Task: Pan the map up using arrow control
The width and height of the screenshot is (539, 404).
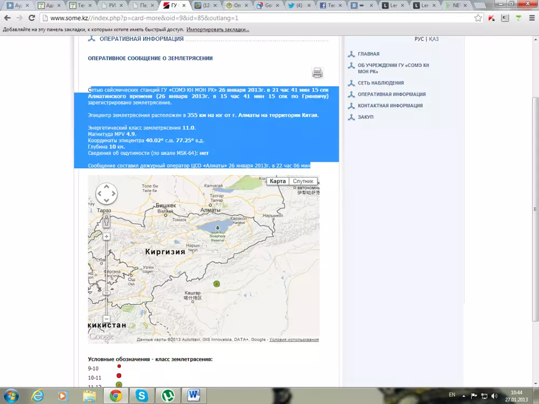Action: click(107, 186)
